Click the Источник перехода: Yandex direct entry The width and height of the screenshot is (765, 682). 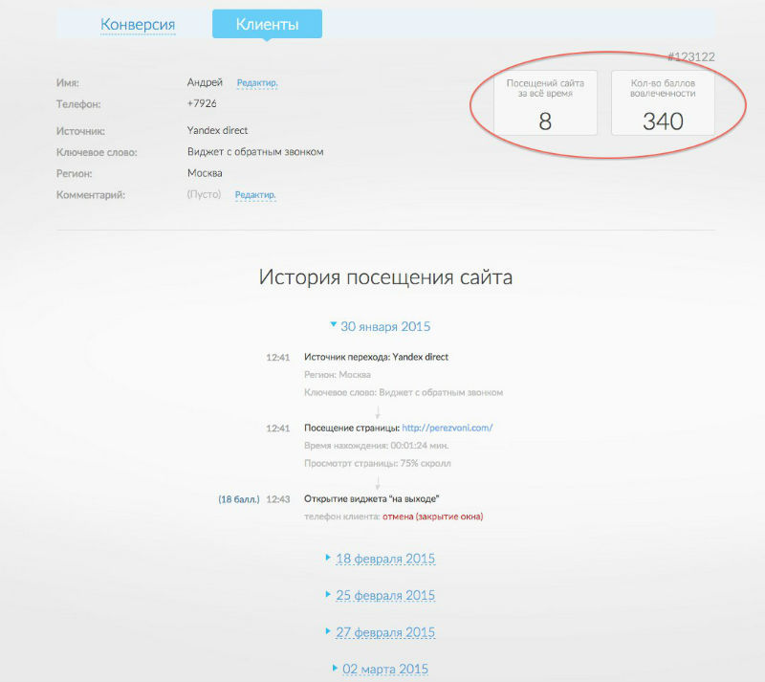point(376,357)
